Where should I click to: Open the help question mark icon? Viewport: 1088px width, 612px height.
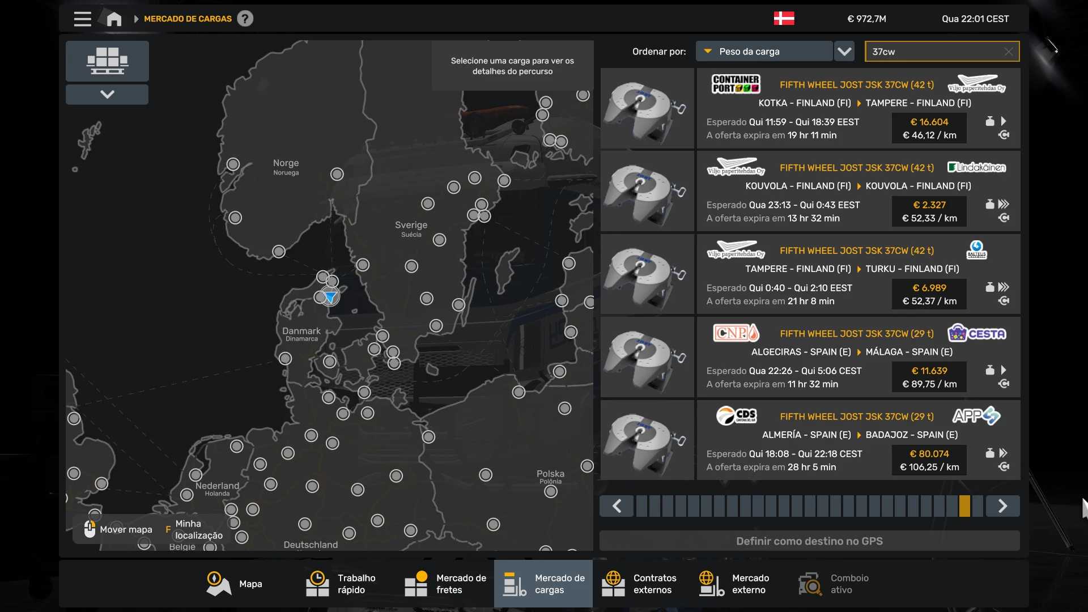point(245,19)
